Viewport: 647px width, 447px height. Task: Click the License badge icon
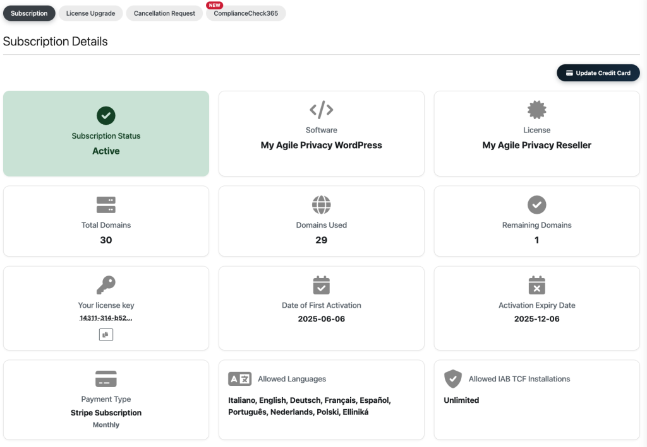[x=536, y=110]
